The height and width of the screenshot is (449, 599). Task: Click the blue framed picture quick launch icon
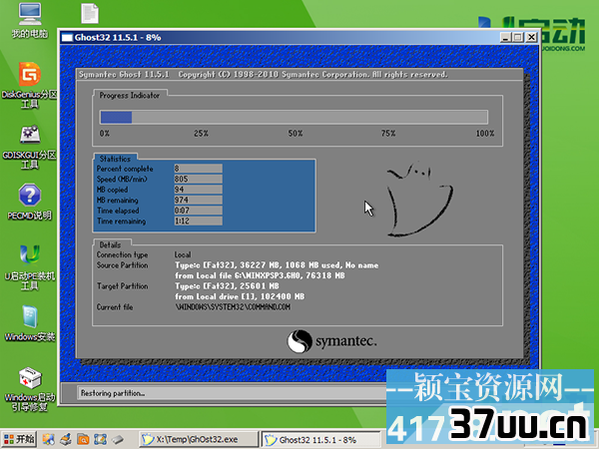(x=100, y=439)
